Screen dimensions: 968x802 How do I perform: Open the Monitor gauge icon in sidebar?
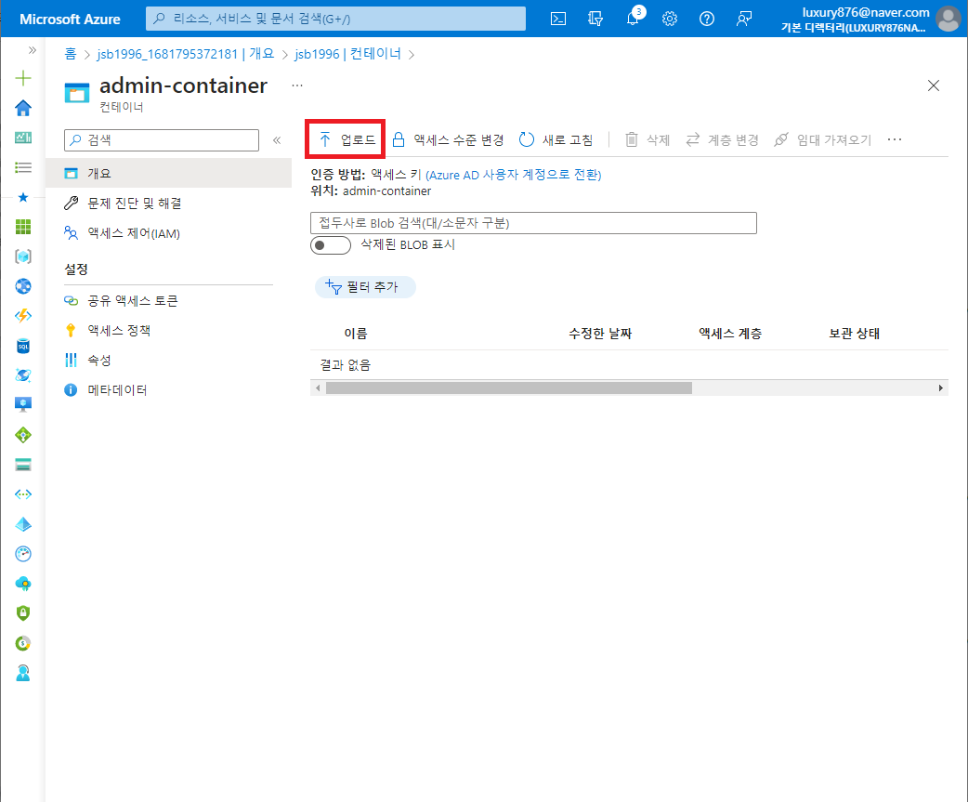(x=23, y=553)
